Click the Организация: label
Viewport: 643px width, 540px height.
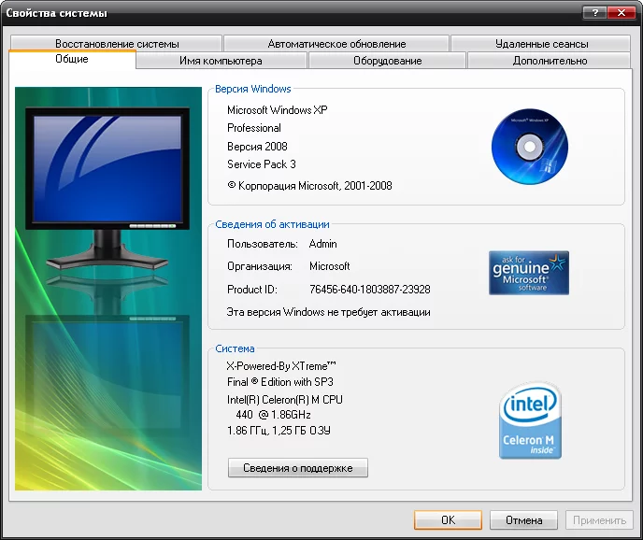tap(260, 266)
